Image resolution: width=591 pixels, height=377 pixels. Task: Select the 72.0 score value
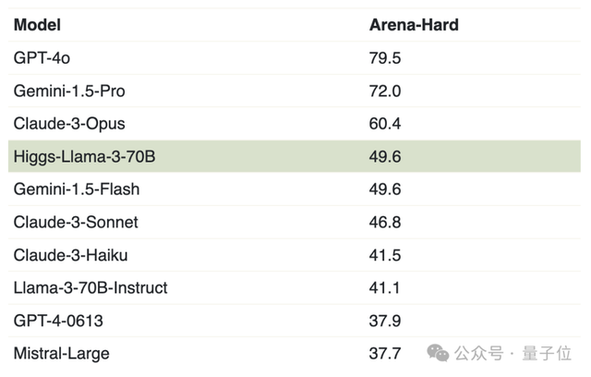point(385,91)
